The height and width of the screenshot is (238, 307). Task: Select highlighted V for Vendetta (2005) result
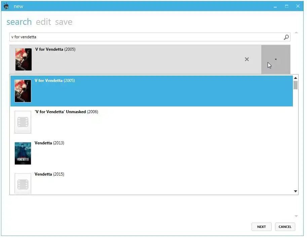tap(152, 91)
